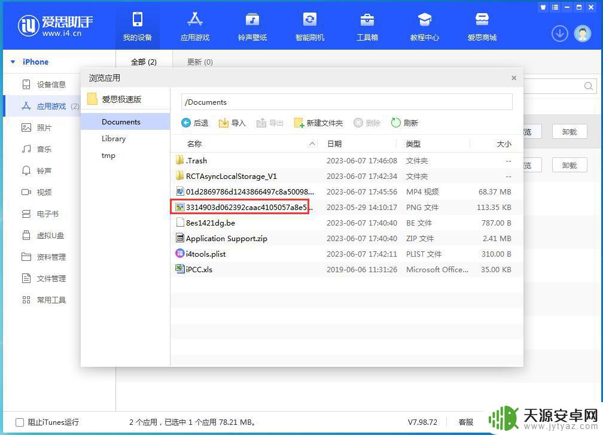Open the list menu icon in title bar
The height and width of the screenshot is (435, 603).
pos(555,7)
